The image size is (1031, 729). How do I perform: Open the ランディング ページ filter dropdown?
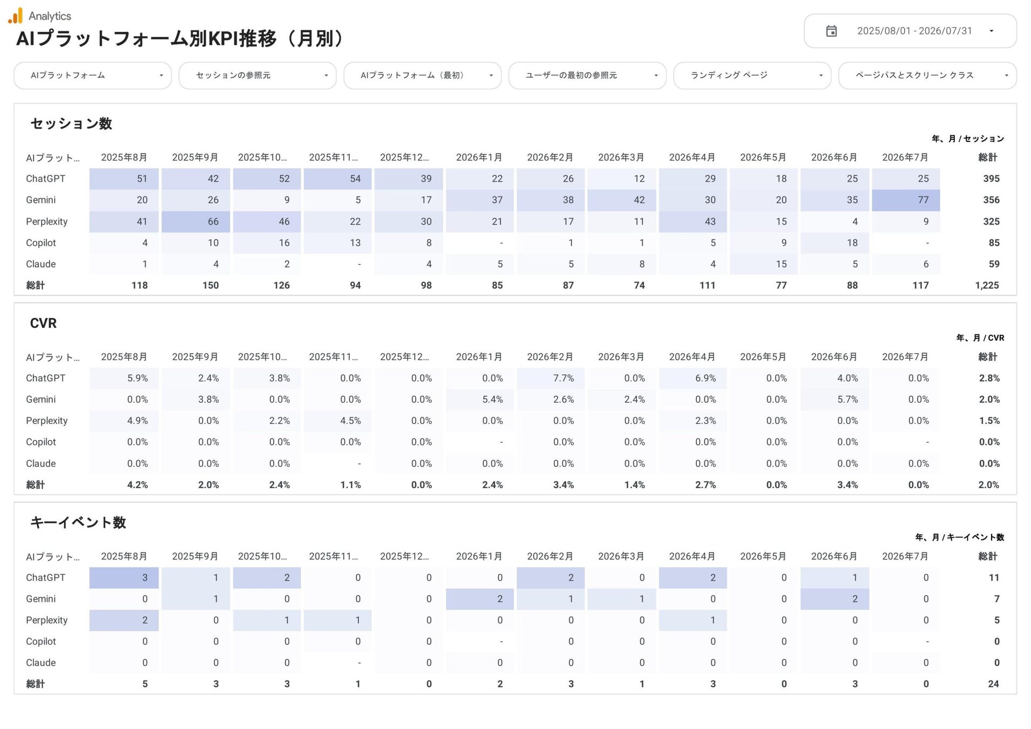[752, 76]
